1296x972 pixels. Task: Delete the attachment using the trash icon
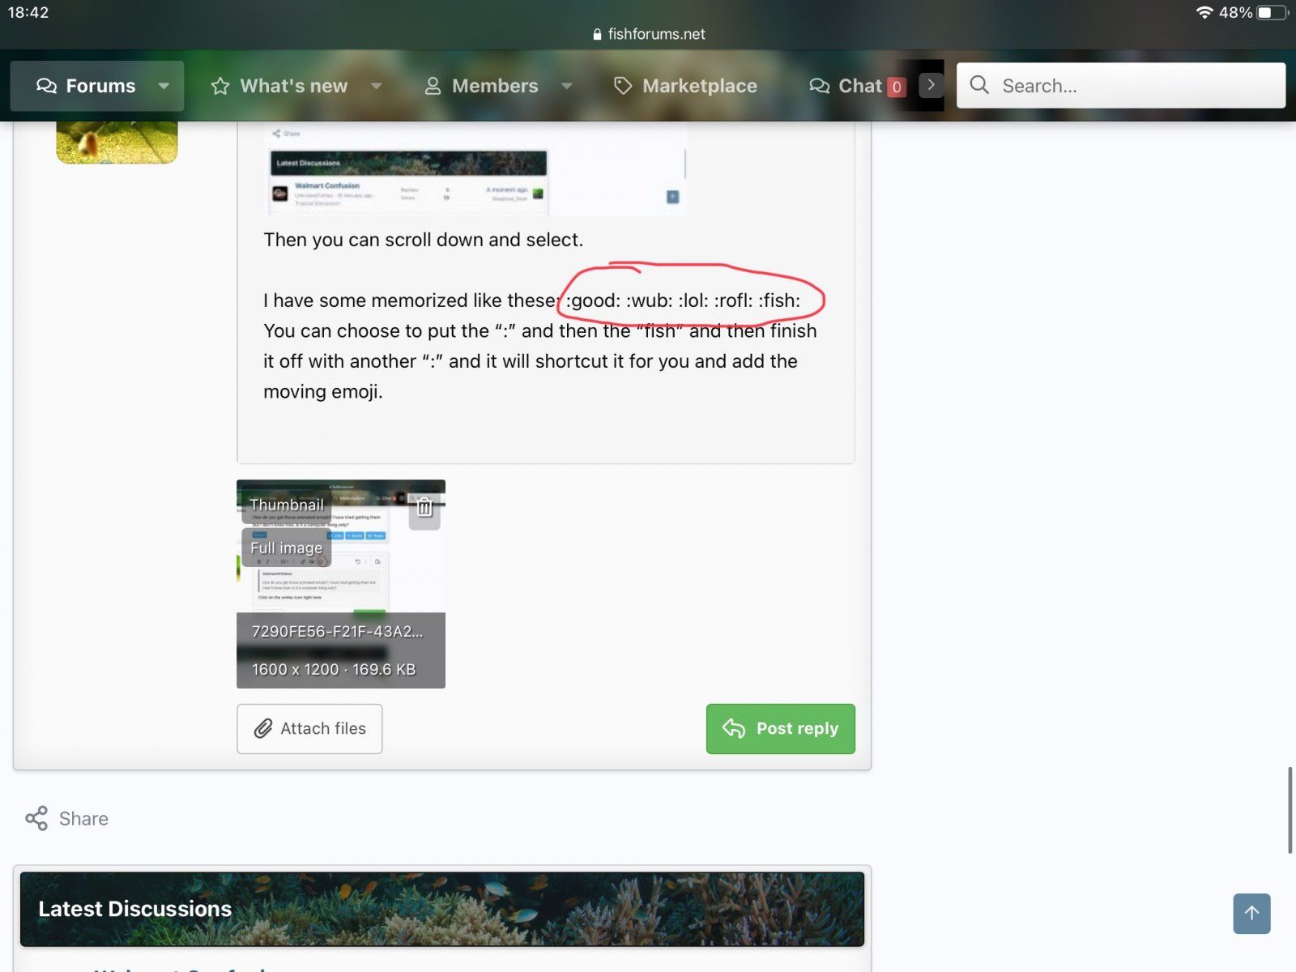[424, 508]
